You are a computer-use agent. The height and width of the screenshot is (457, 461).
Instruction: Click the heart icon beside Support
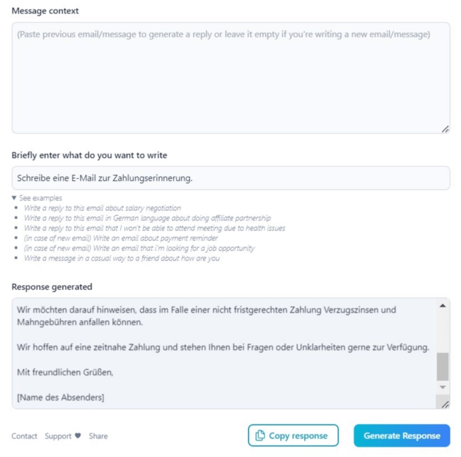coord(78,436)
